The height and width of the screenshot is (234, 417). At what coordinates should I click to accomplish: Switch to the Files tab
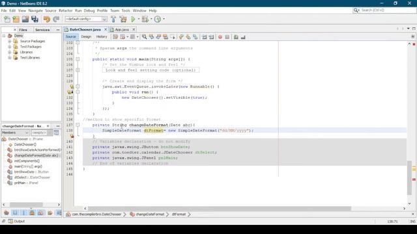(x=23, y=30)
